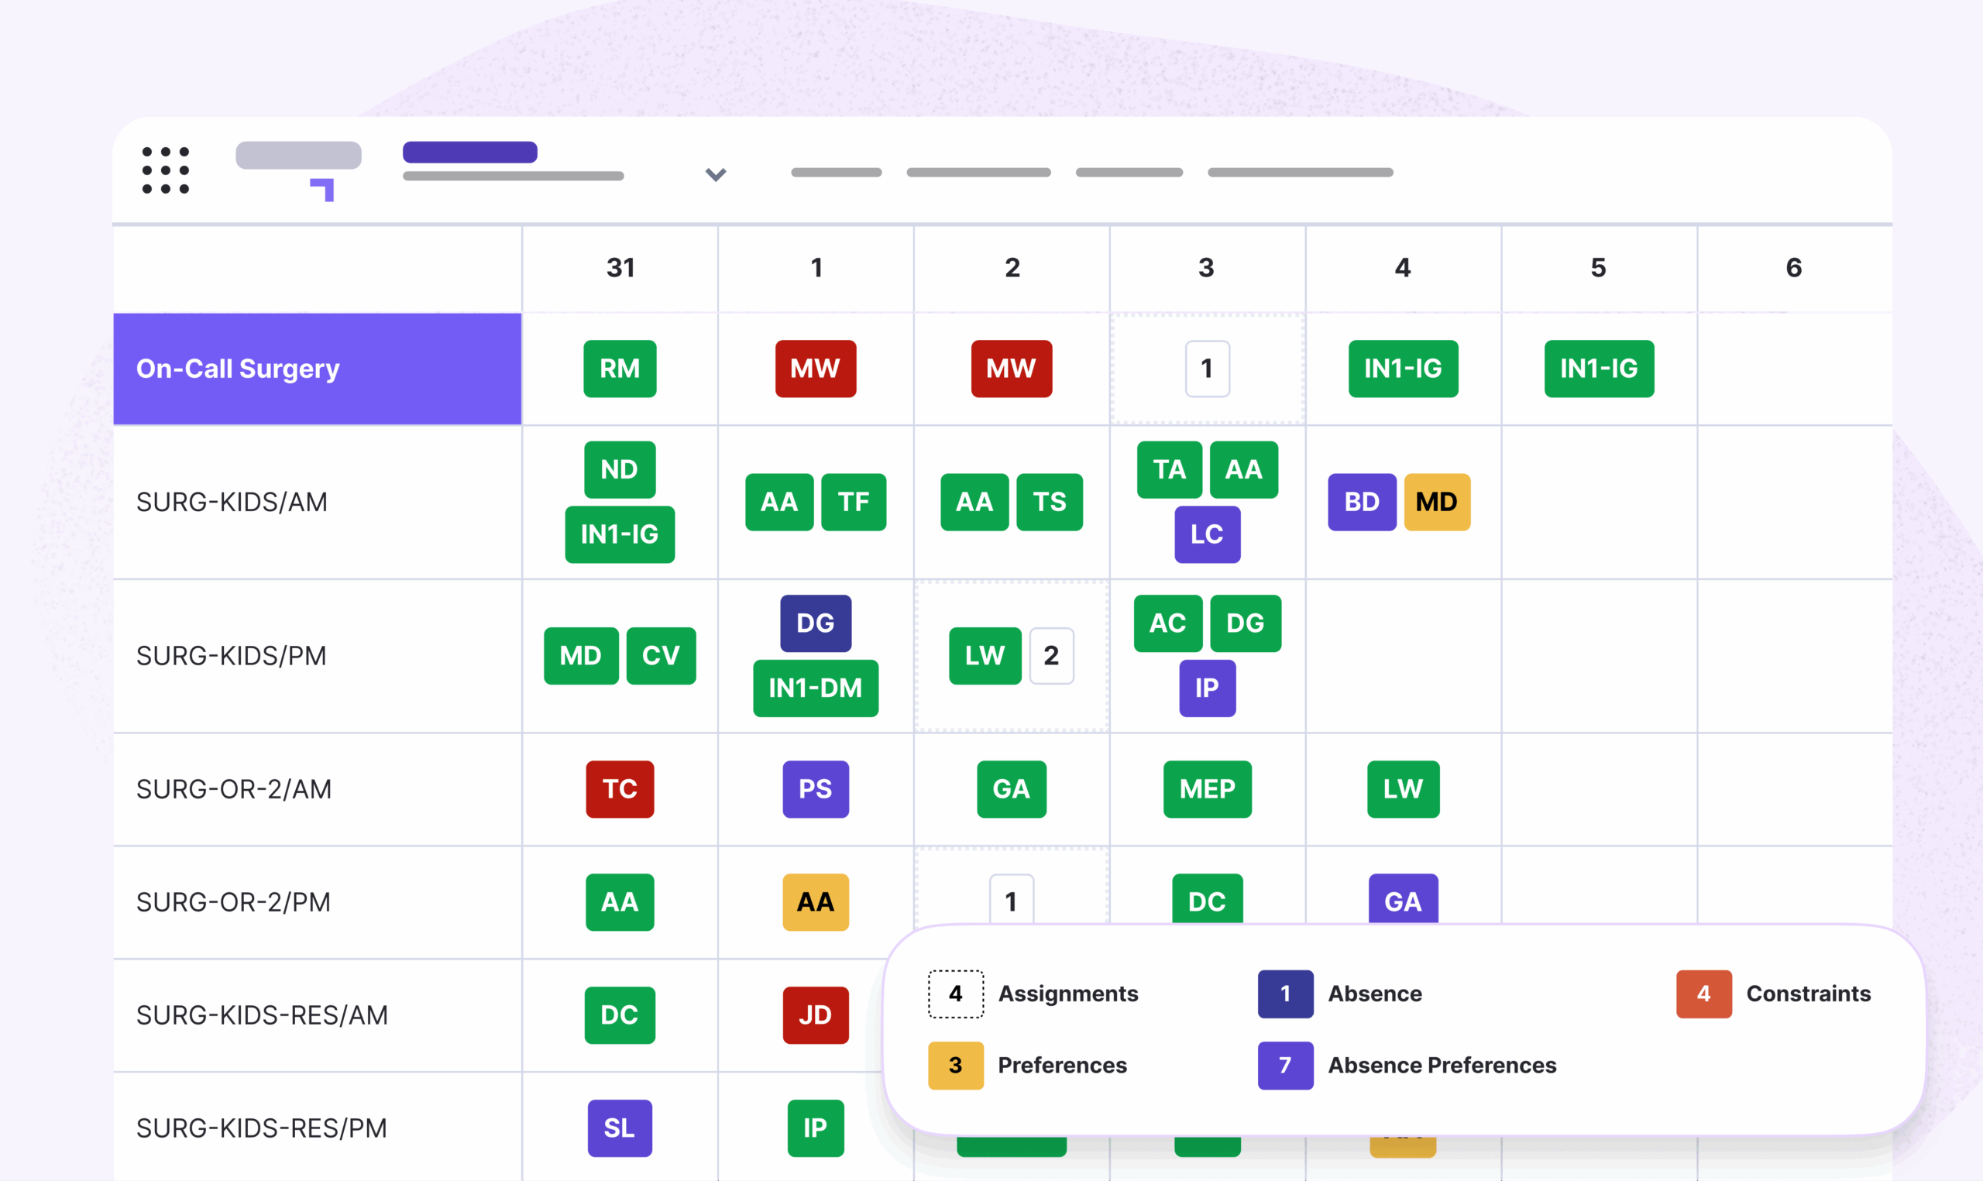Click the RM badge on day 31
Image resolution: width=1983 pixels, height=1181 pixels.
click(619, 369)
